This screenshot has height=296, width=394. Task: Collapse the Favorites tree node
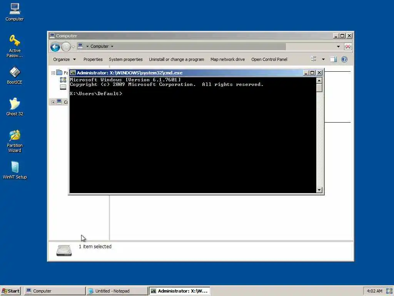click(53, 73)
